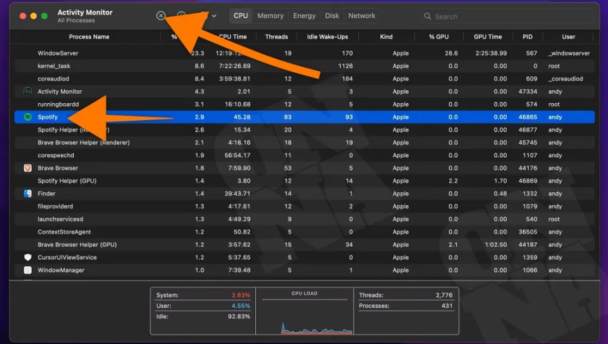The image size is (608, 344).
Task: Click the _windowserver user cell
Action: 569,53
